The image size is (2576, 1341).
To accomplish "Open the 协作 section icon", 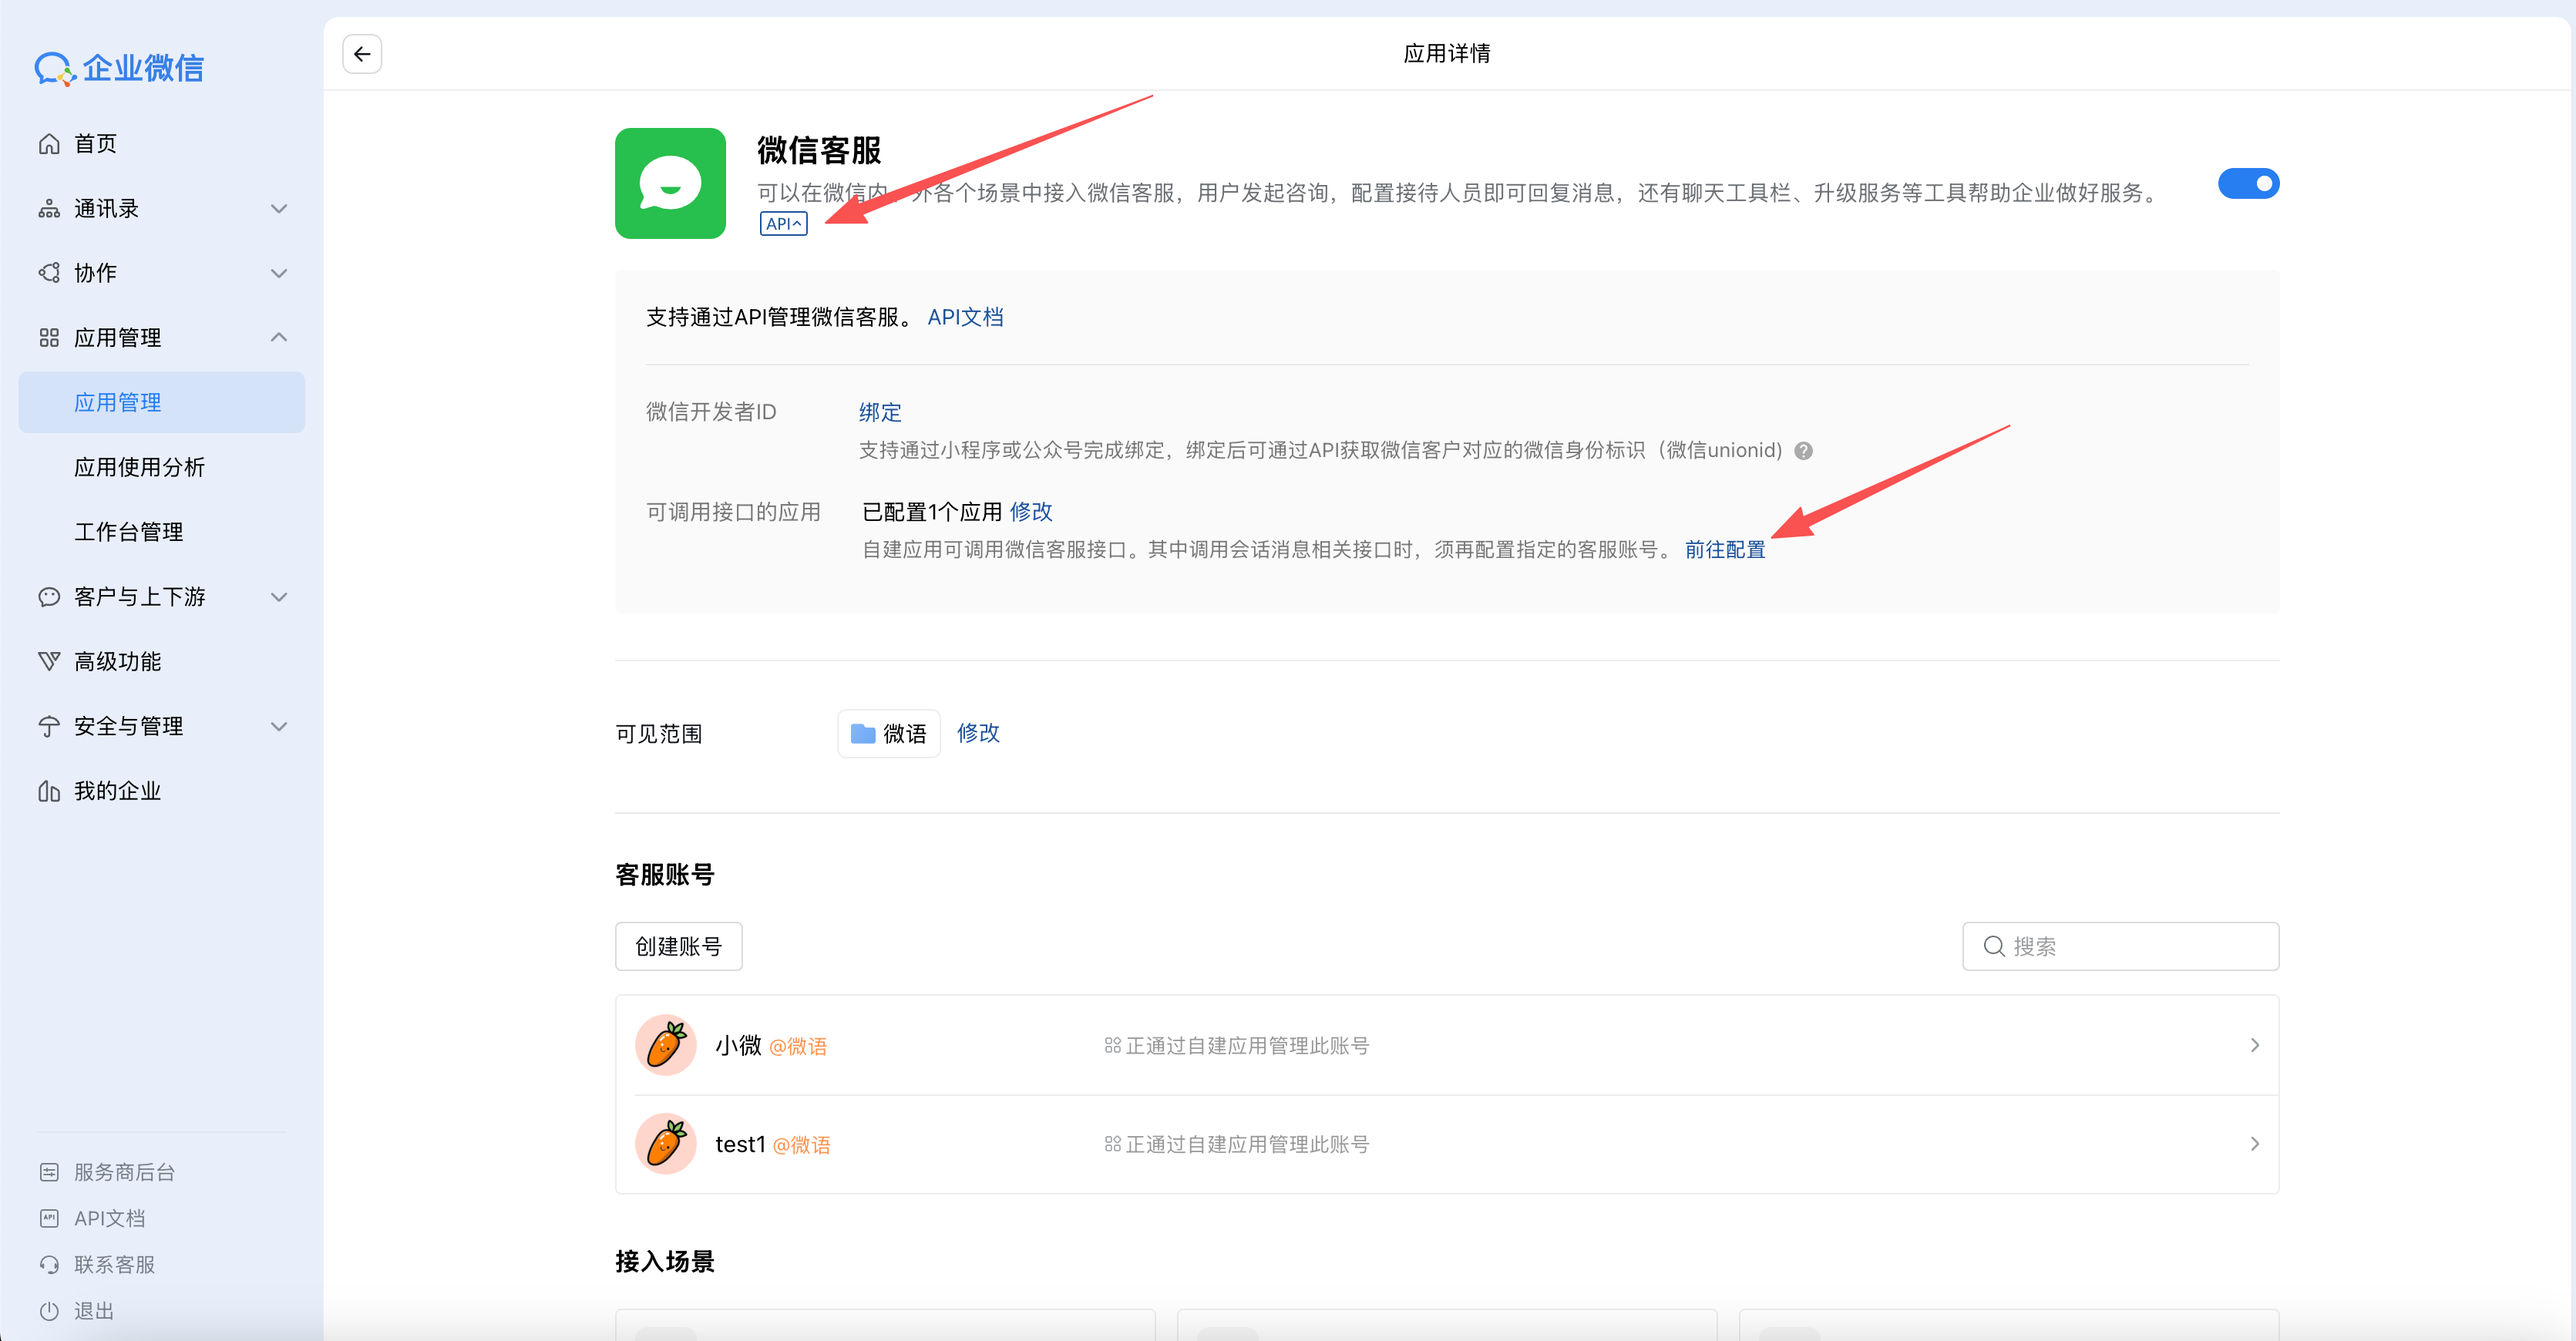I will click(49, 272).
